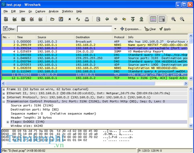Open the Statistics menu
This screenshot has height=153, width=194.
(x=67, y=11)
